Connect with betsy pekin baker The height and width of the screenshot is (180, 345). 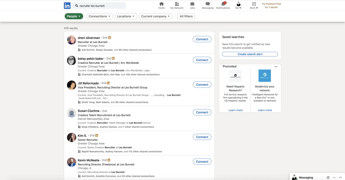pos(202,60)
